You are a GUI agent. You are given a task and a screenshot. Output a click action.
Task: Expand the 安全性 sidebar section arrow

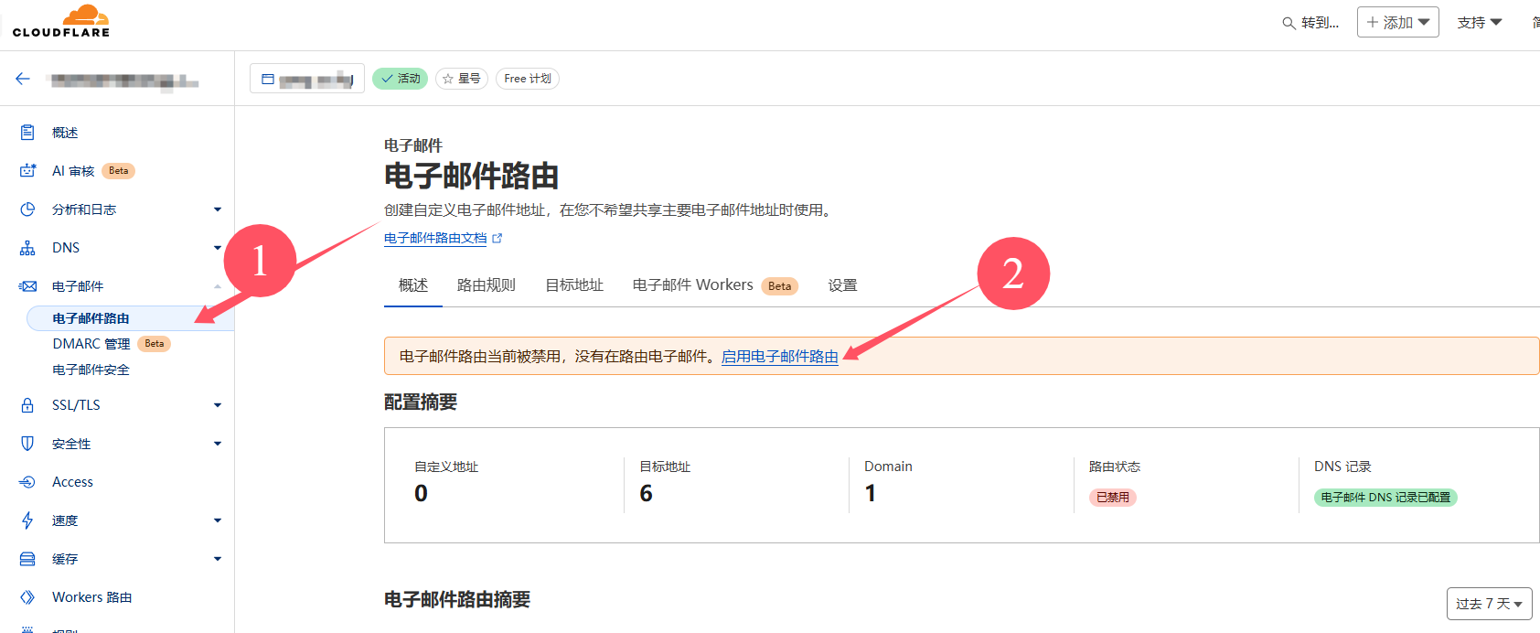click(218, 444)
